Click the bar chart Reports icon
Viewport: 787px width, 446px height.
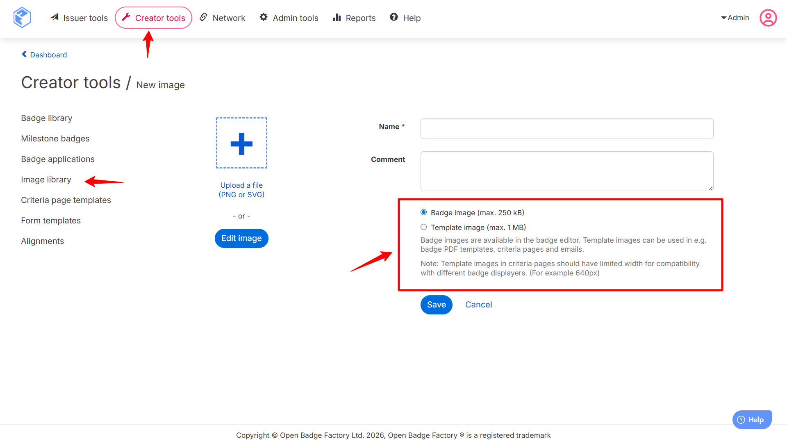337,17
